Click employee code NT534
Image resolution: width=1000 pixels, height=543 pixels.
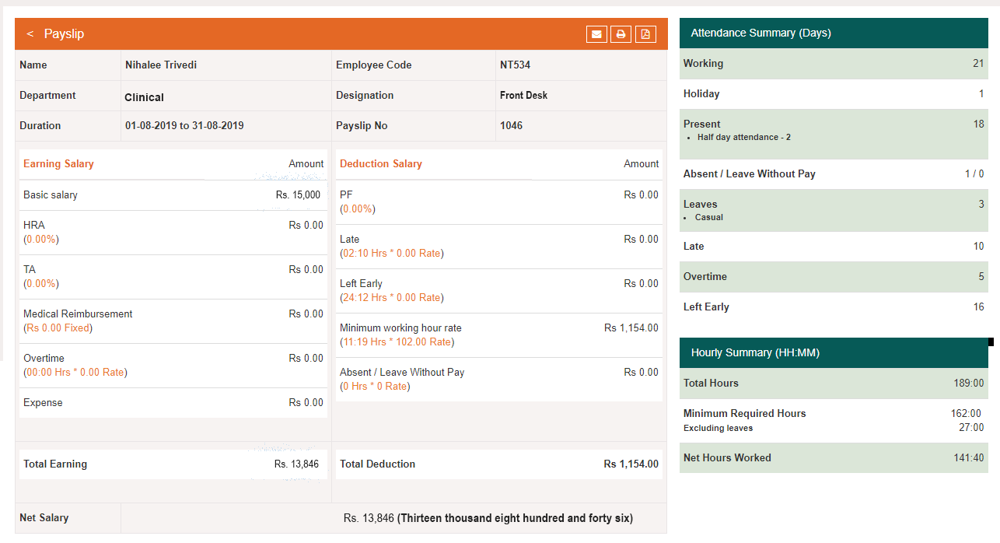pos(515,65)
